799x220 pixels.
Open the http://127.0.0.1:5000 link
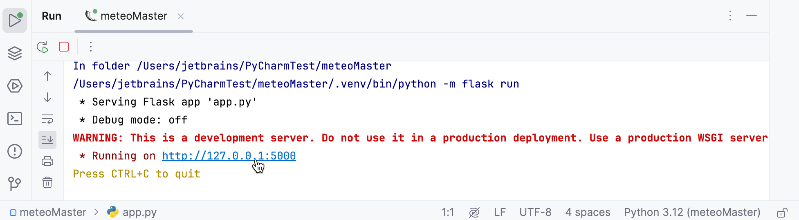tap(229, 156)
